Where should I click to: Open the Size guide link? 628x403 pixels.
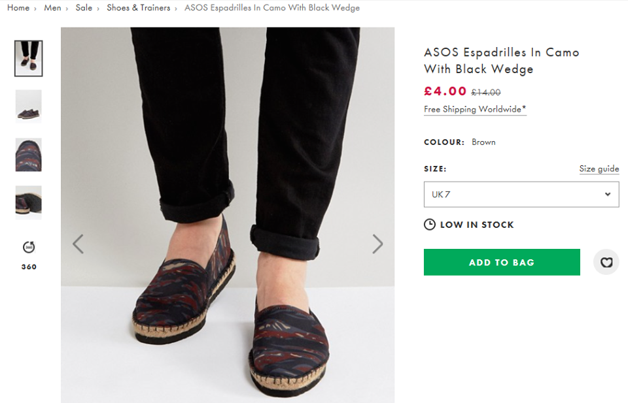(599, 169)
